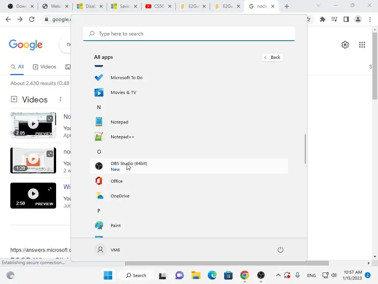378x284 pixels.
Task: Jump to letter O section header
Action: 99,152
